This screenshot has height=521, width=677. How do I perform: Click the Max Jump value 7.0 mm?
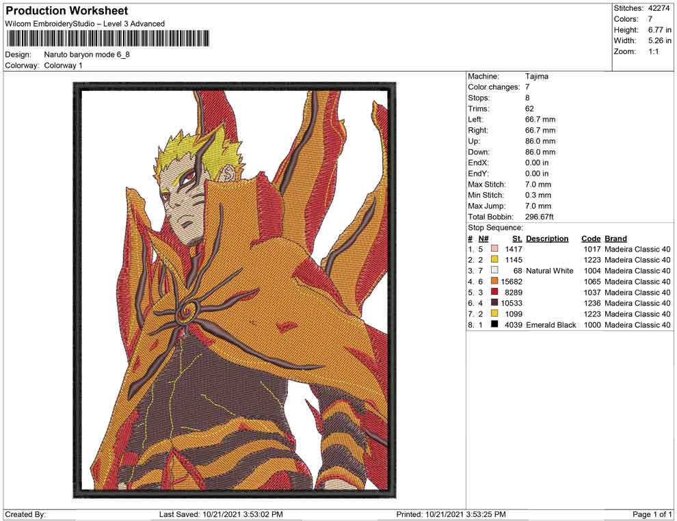click(x=538, y=206)
